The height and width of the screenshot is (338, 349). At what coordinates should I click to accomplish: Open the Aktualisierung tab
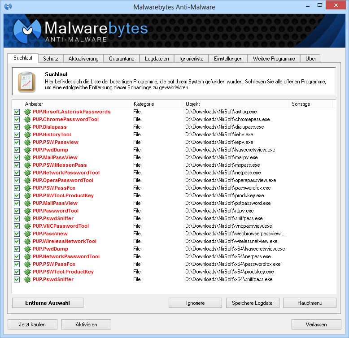coord(83,59)
